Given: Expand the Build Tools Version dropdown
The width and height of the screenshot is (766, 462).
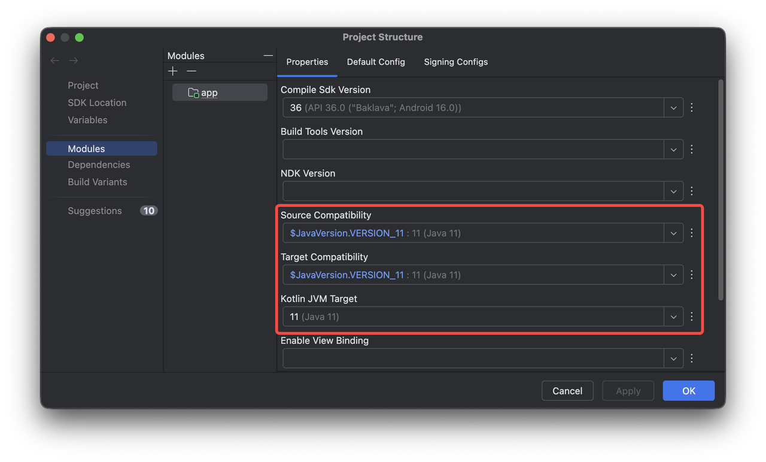Looking at the screenshot, I should coord(673,150).
